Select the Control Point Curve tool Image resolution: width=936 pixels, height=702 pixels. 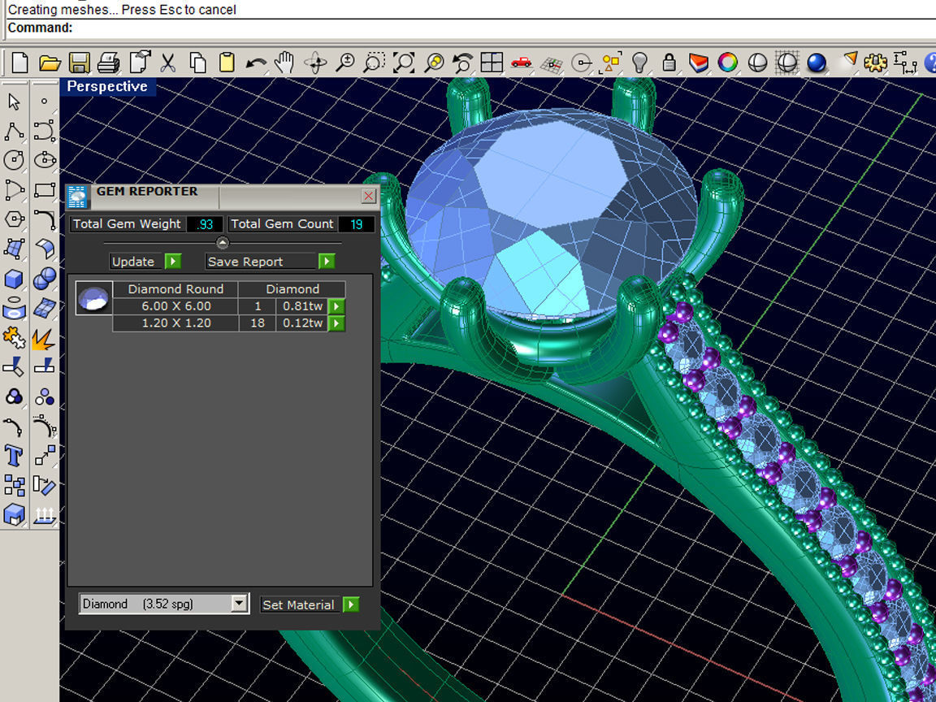[44, 132]
